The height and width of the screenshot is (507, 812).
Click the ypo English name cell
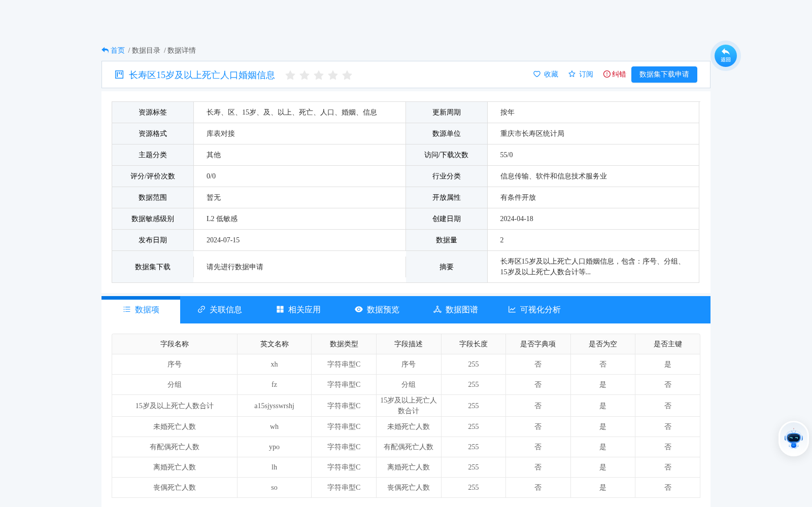275,447
